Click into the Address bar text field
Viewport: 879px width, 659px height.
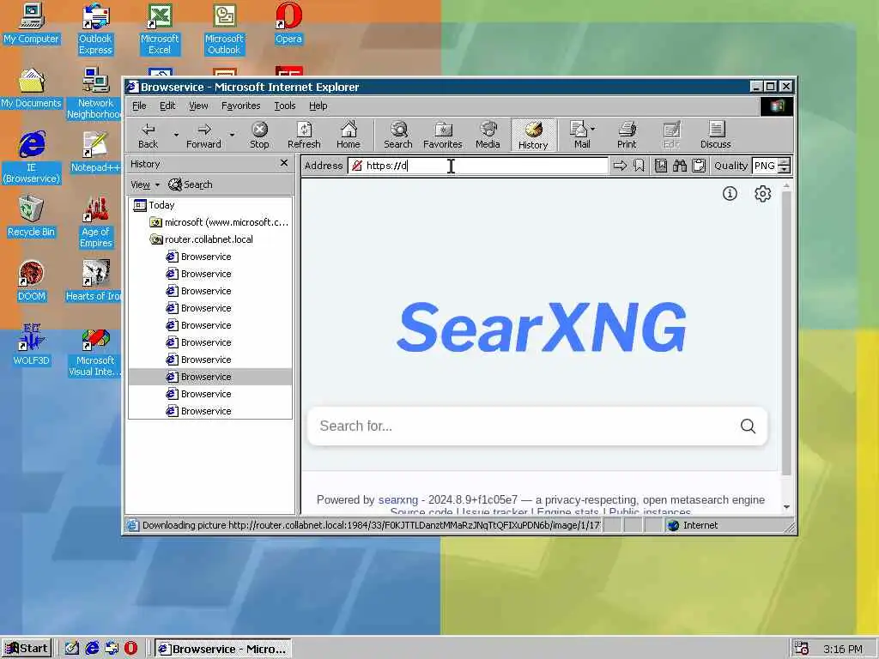(477, 166)
